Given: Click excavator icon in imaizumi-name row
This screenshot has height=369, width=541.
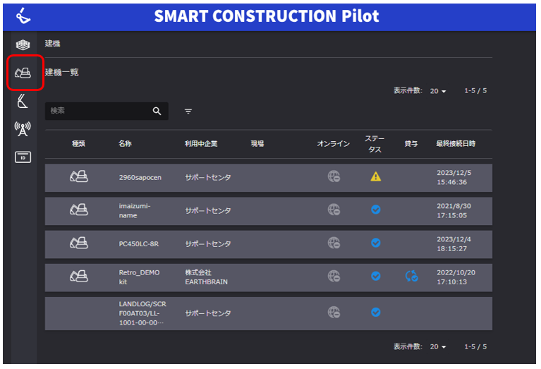Looking at the screenshot, I should point(79,210).
